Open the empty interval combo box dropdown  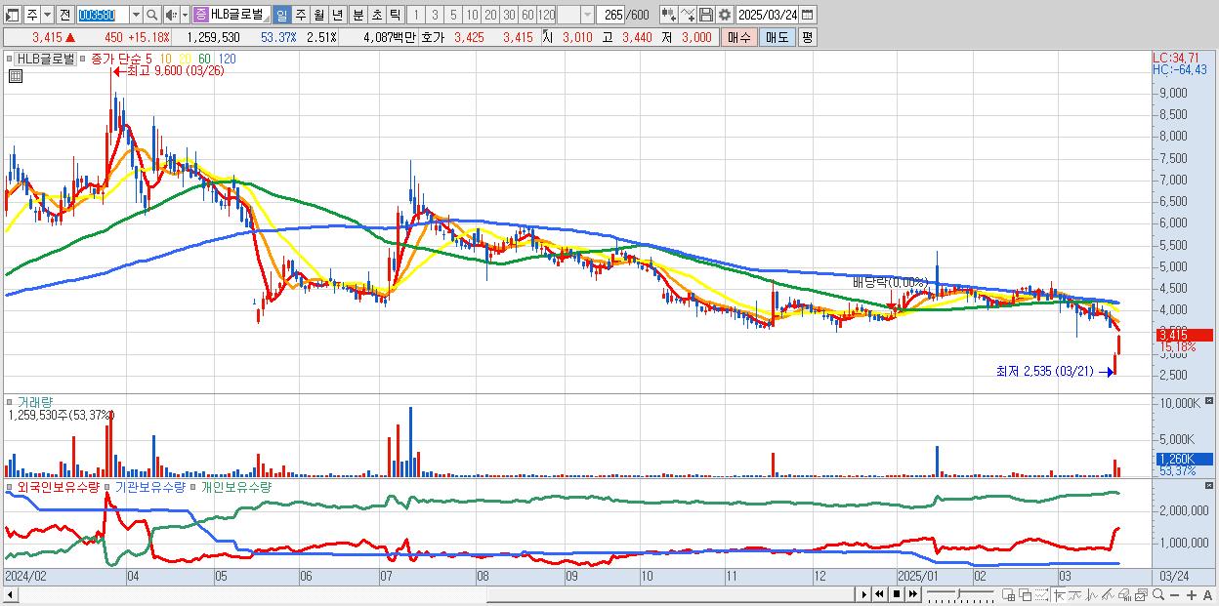coord(586,16)
